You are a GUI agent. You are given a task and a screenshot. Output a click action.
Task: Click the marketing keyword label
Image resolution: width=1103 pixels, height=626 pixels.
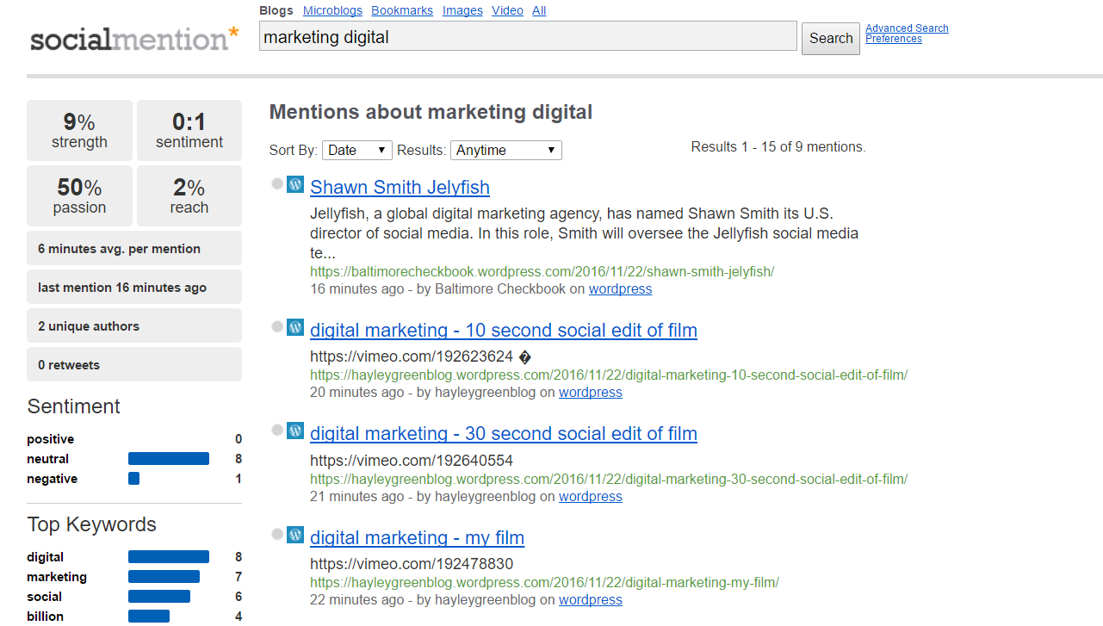point(57,577)
